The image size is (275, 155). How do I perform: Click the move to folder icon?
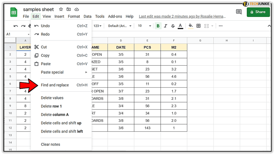tap(69, 10)
